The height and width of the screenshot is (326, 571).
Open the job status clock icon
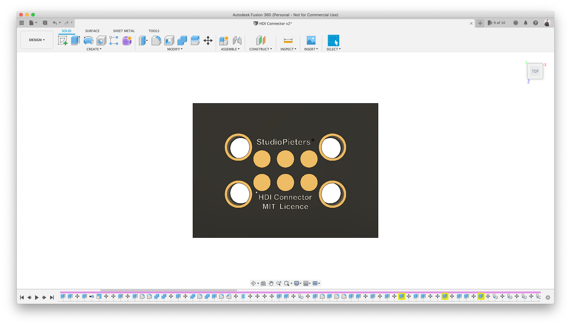click(x=516, y=23)
